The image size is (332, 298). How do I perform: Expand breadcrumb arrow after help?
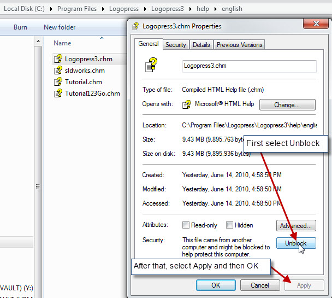point(216,9)
